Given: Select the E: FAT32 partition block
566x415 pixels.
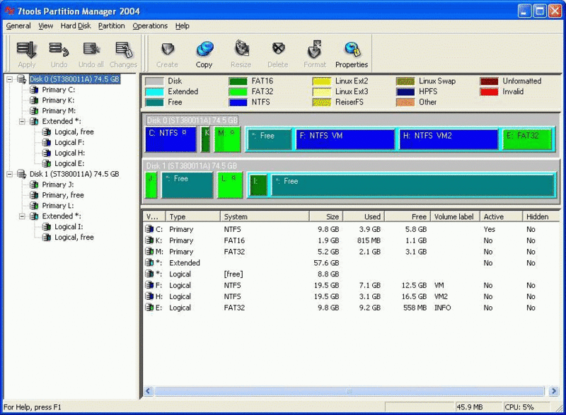Looking at the screenshot, I should point(527,139).
